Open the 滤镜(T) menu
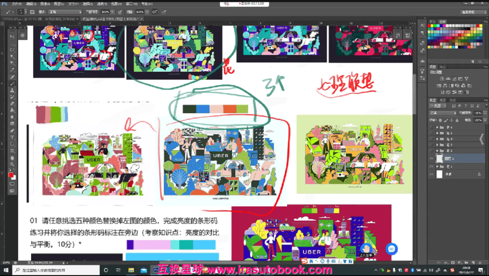 [102, 4]
